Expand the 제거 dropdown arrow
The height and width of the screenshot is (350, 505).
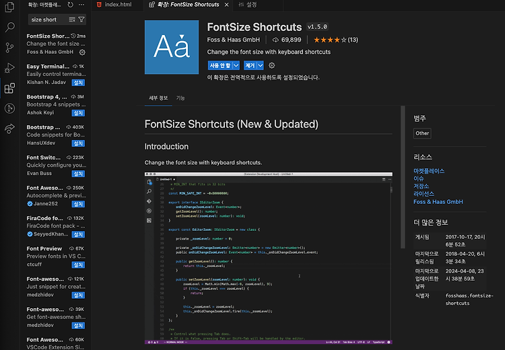tap(260, 65)
